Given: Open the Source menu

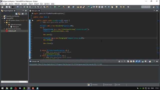Looking at the screenshot, I should [11, 4].
